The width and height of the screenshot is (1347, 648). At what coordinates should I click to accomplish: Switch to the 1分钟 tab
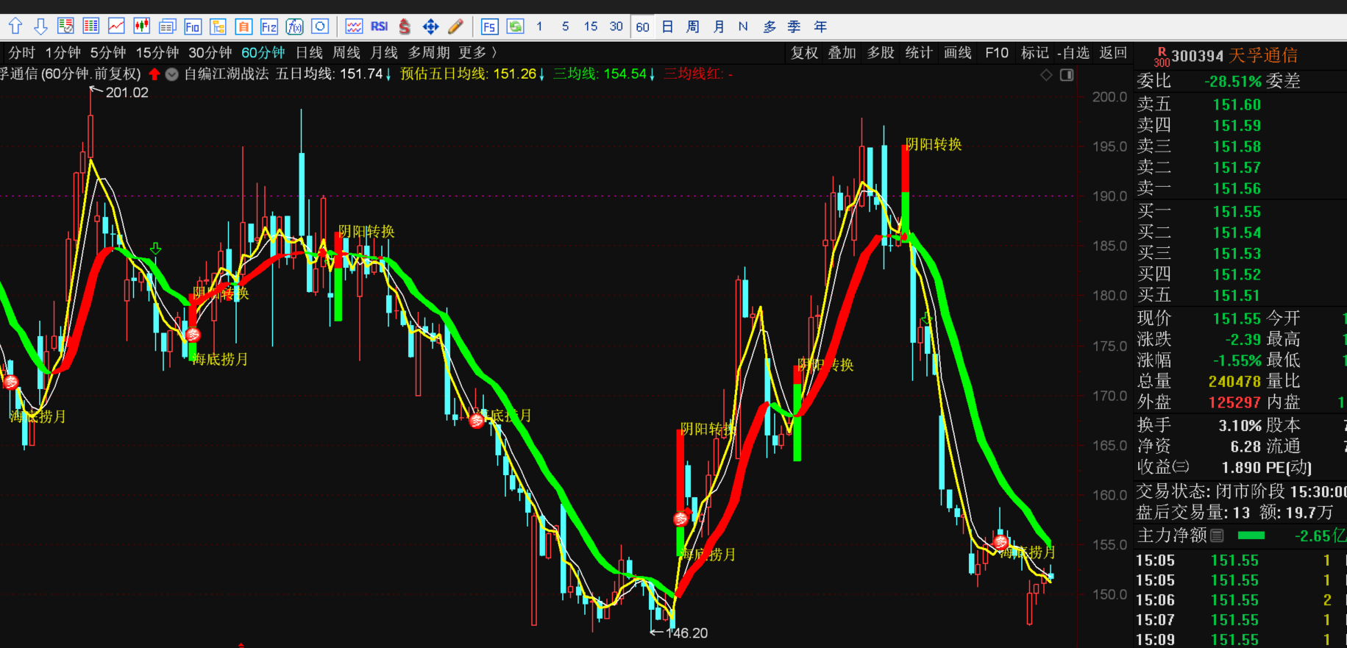63,53
